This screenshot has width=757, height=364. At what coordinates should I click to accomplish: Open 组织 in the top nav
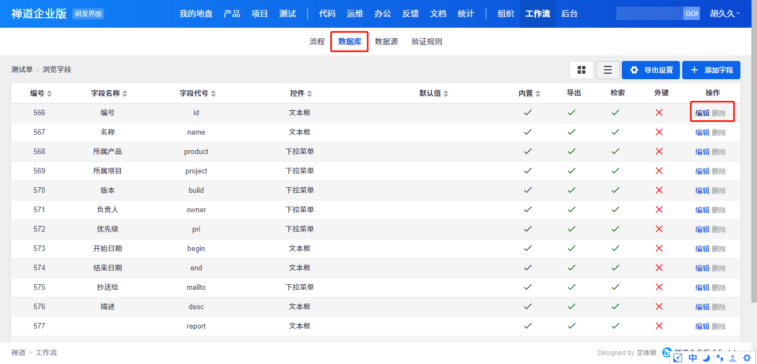[x=505, y=14]
